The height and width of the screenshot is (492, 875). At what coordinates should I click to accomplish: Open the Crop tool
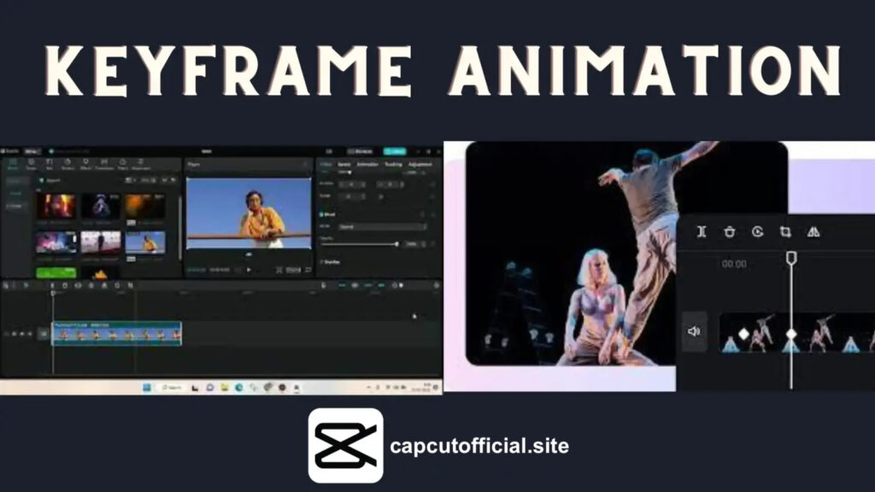coord(785,232)
